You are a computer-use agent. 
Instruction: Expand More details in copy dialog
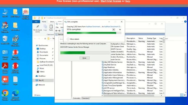pos(73,39)
